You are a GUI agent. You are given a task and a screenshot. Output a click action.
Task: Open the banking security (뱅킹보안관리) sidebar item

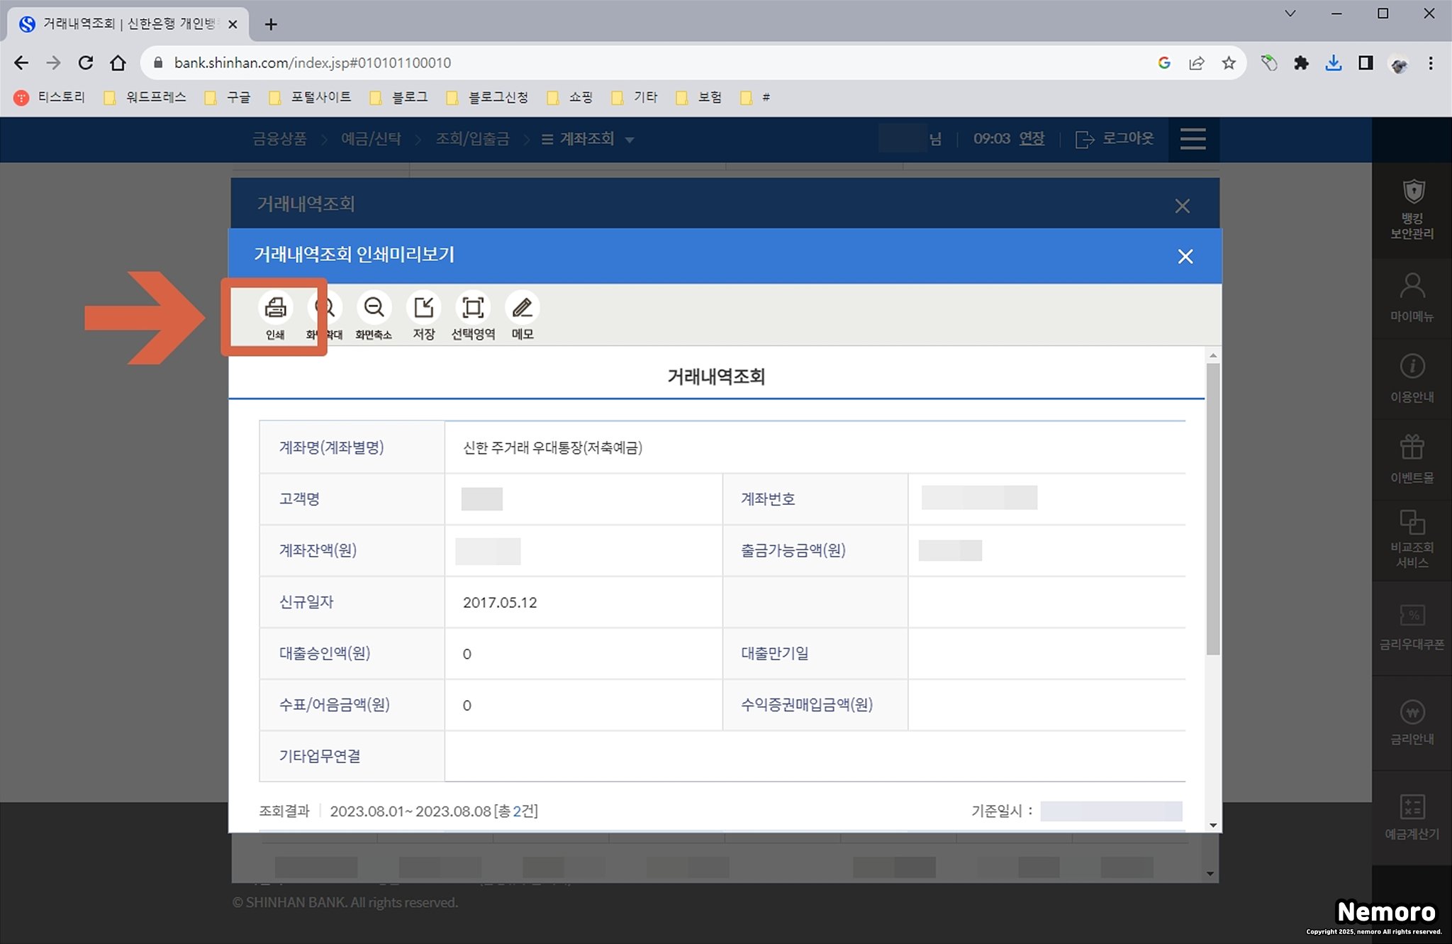coord(1412,210)
